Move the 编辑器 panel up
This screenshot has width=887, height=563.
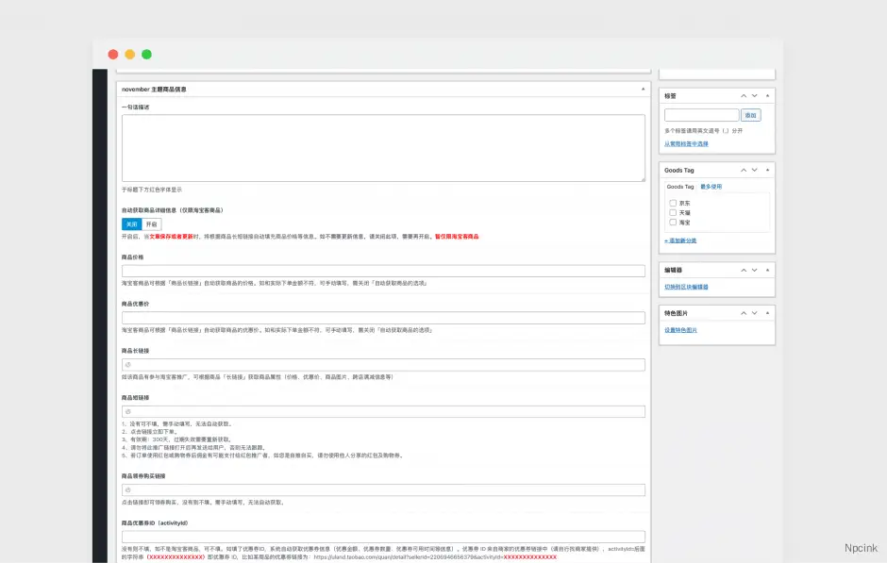point(743,270)
